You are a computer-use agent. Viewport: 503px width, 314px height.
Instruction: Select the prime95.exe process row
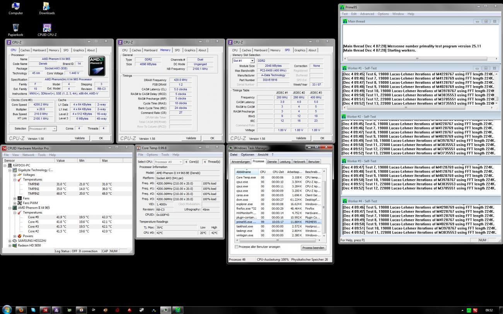(278, 222)
